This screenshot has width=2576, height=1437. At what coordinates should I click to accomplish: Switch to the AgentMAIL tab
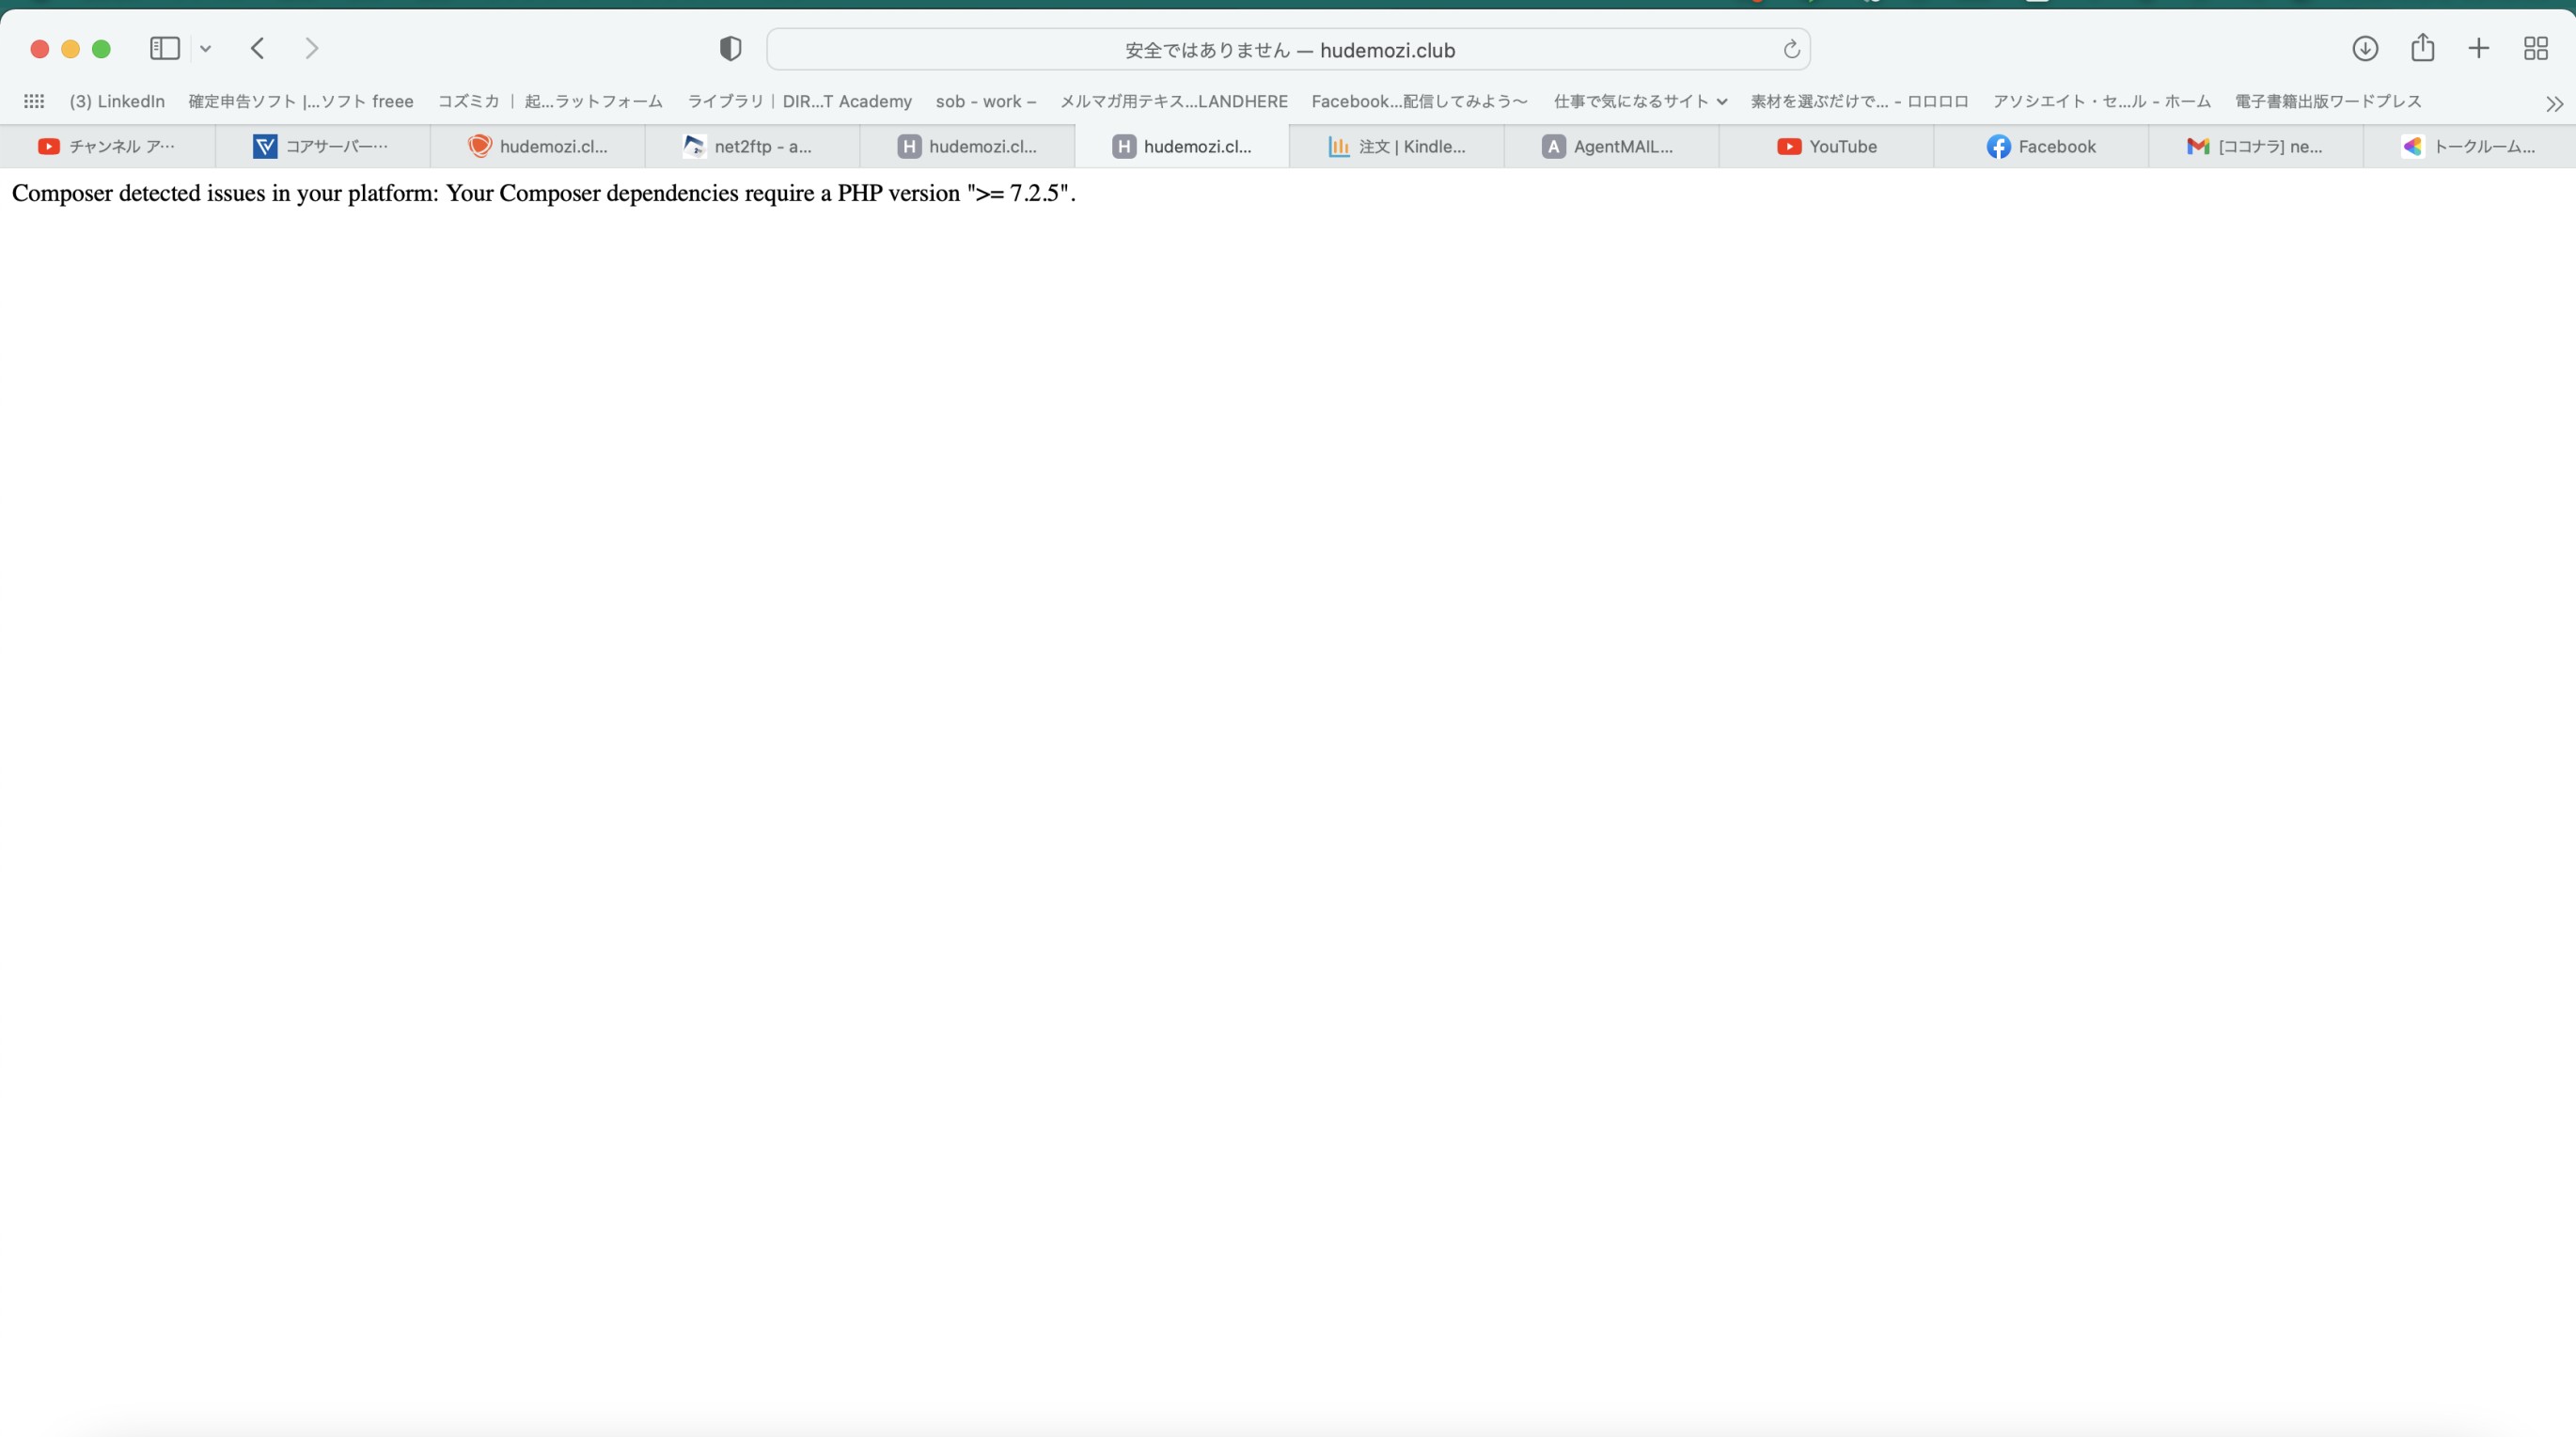tap(1612, 146)
